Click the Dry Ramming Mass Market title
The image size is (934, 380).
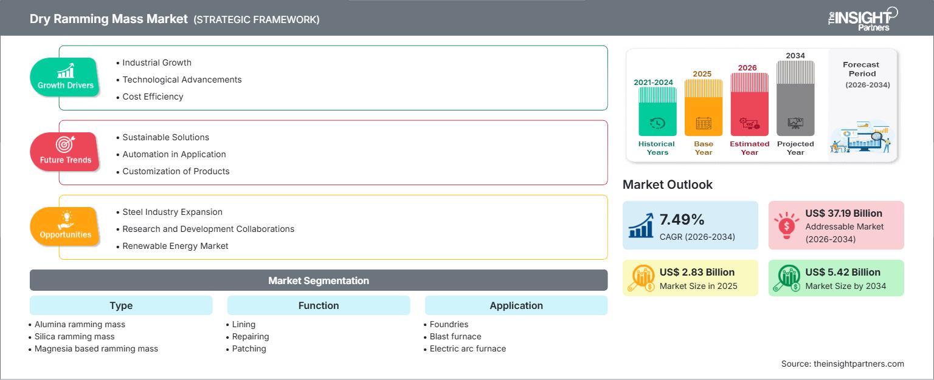pyautogui.click(x=109, y=19)
